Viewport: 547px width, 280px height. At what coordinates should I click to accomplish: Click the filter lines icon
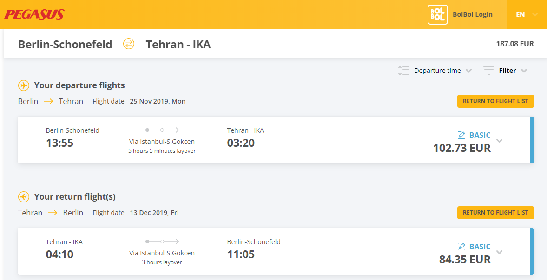[x=489, y=71]
